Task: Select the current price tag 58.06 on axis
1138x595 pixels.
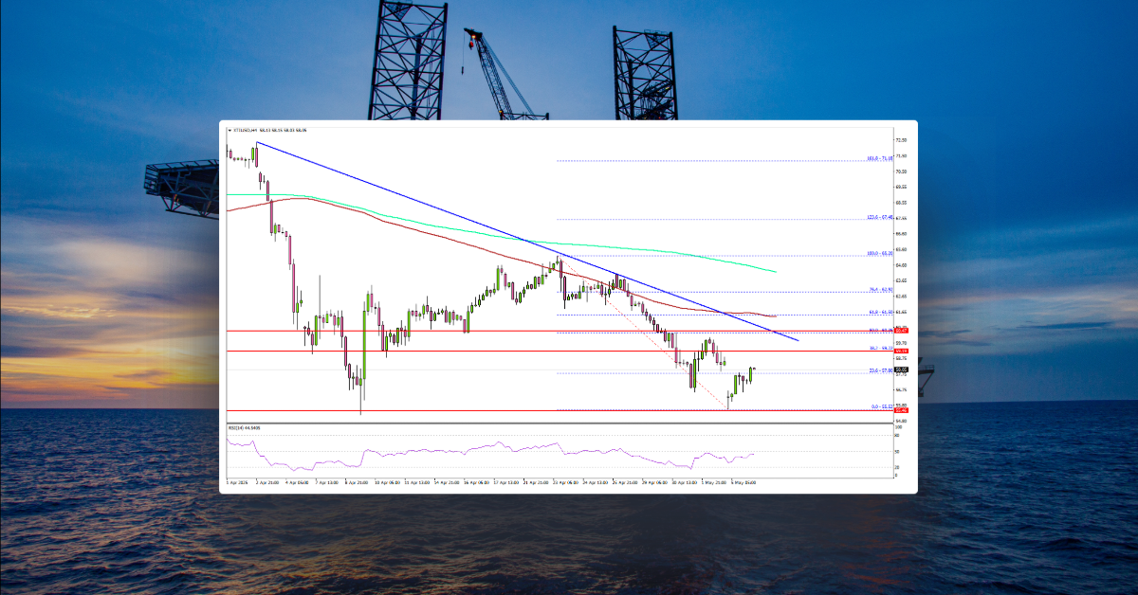Action: (902, 368)
